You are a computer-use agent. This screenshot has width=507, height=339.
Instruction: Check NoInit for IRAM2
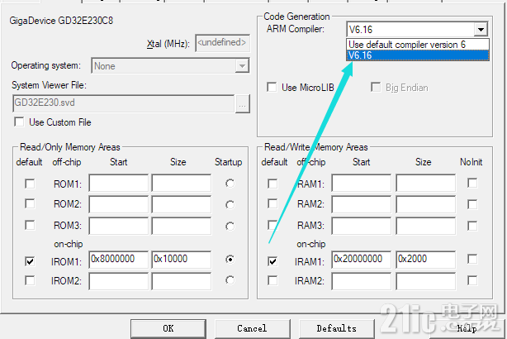point(472,280)
